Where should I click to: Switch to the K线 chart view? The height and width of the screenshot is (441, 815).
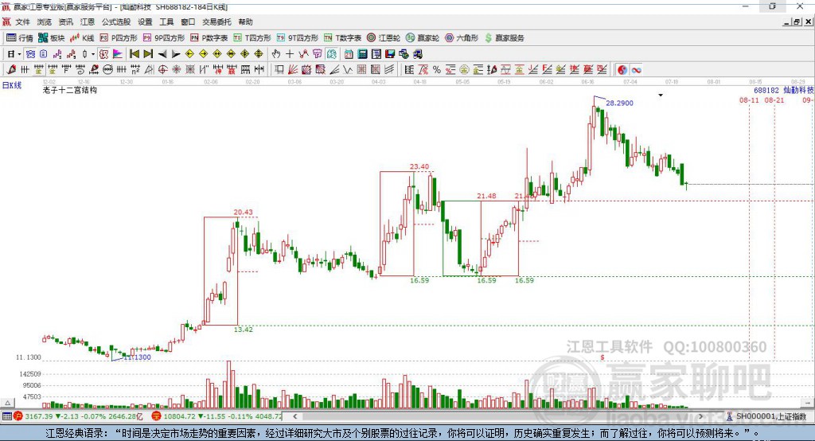pyautogui.click(x=82, y=38)
